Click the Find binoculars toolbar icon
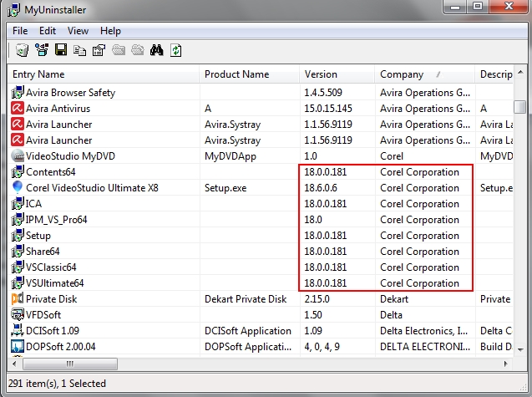Image resolution: width=532 pixels, height=397 pixels. (x=156, y=51)
